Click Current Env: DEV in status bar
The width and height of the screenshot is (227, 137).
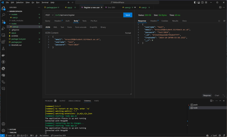[58, 136]
